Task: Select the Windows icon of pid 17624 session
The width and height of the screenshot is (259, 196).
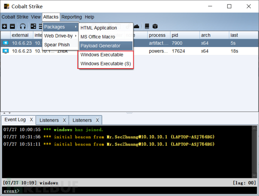Action: 5,51
